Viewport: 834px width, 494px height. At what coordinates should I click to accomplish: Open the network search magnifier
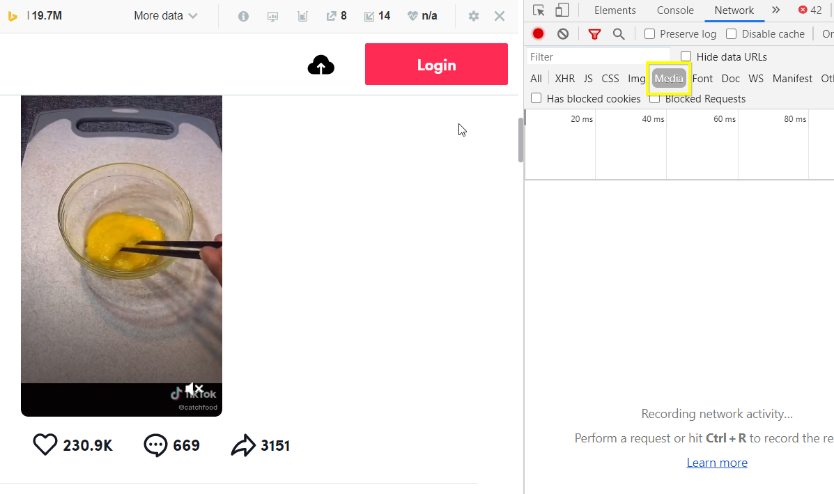point(619,34)
